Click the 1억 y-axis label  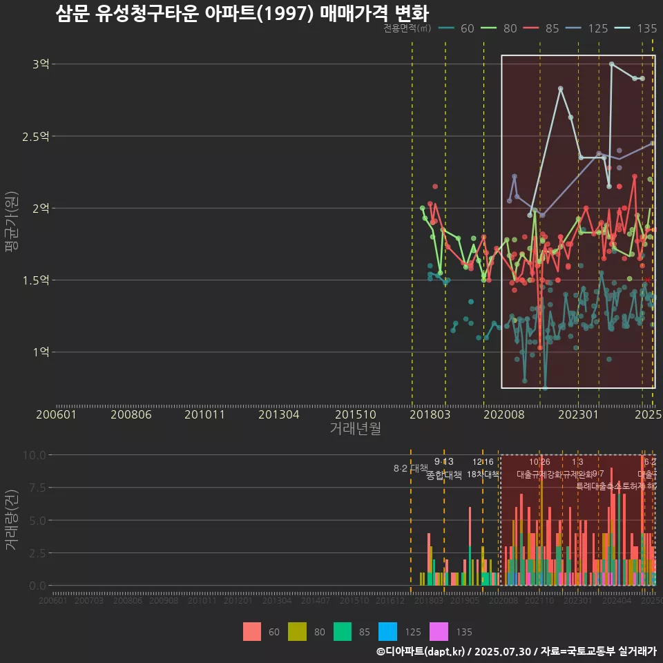[41, 352]
